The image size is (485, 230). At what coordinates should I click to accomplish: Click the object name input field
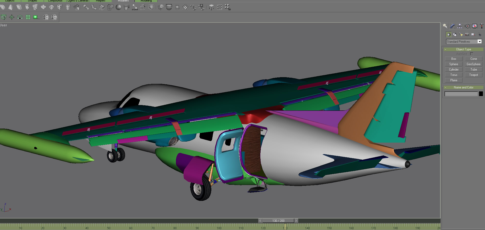coord(461,94)
